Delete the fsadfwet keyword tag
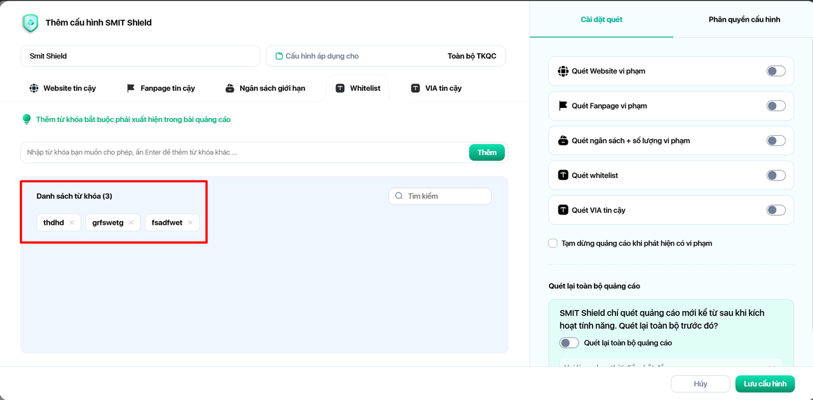813x400 pixels. [190, 223]
